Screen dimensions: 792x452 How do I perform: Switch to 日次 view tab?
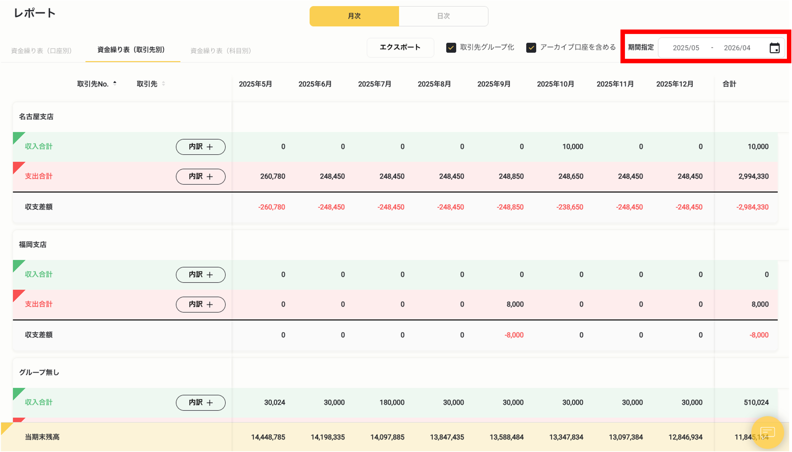[444, 16]
